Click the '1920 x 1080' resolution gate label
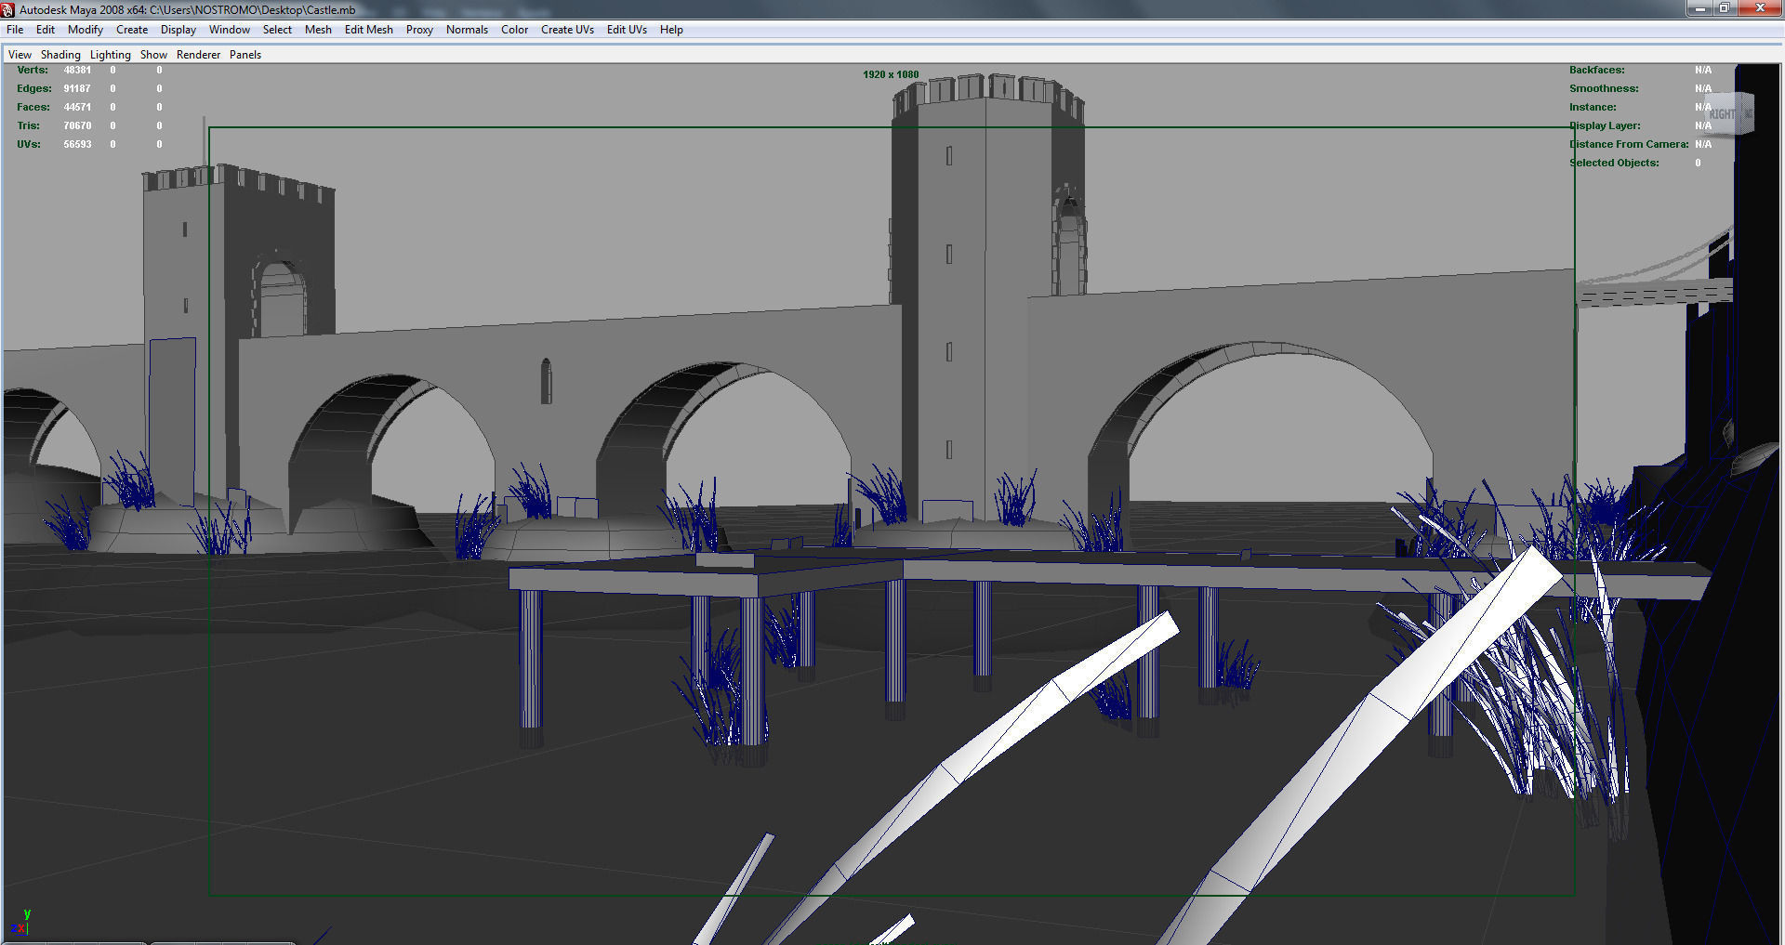Screen dimensions: 1785x945 pos(891,74)
